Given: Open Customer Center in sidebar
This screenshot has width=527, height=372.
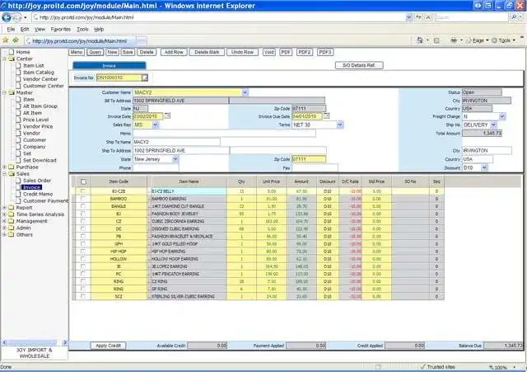Looking at the screenshot, I should (44, 86).
